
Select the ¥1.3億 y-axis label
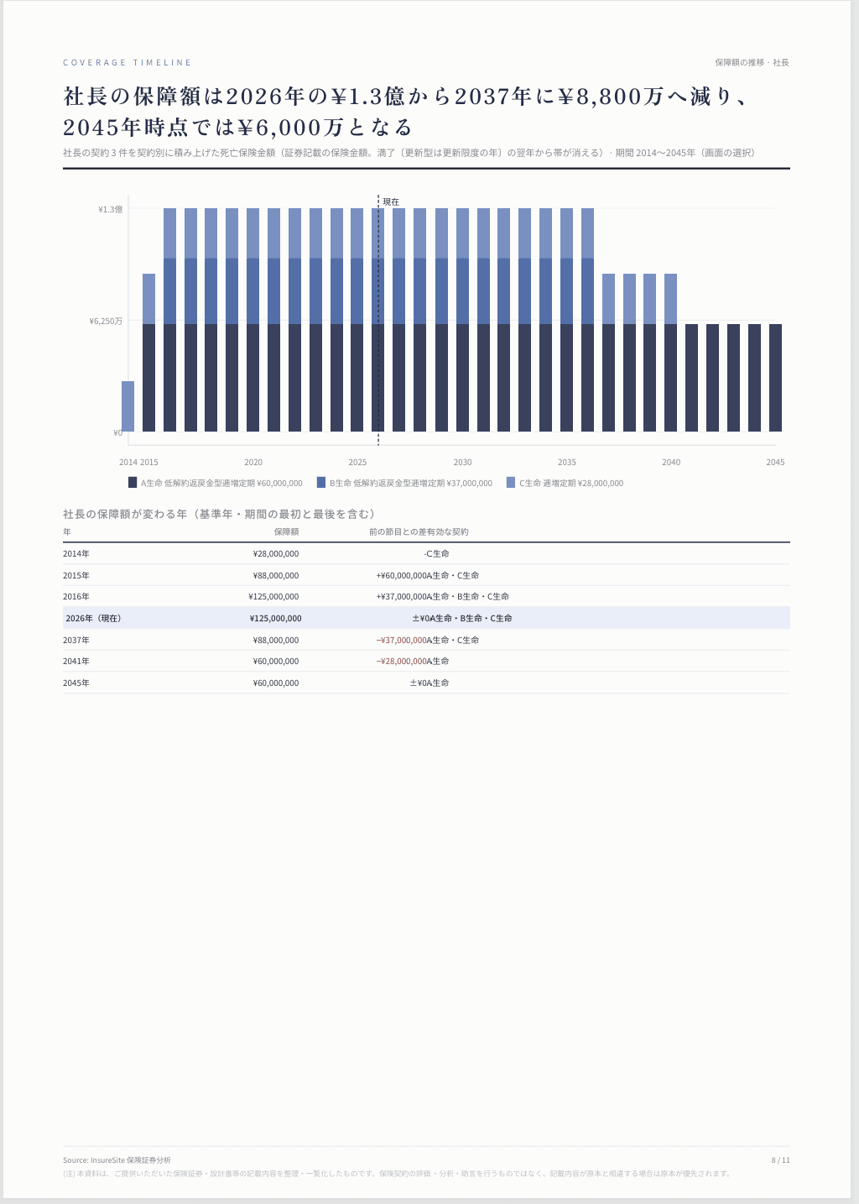coord(110,209)
